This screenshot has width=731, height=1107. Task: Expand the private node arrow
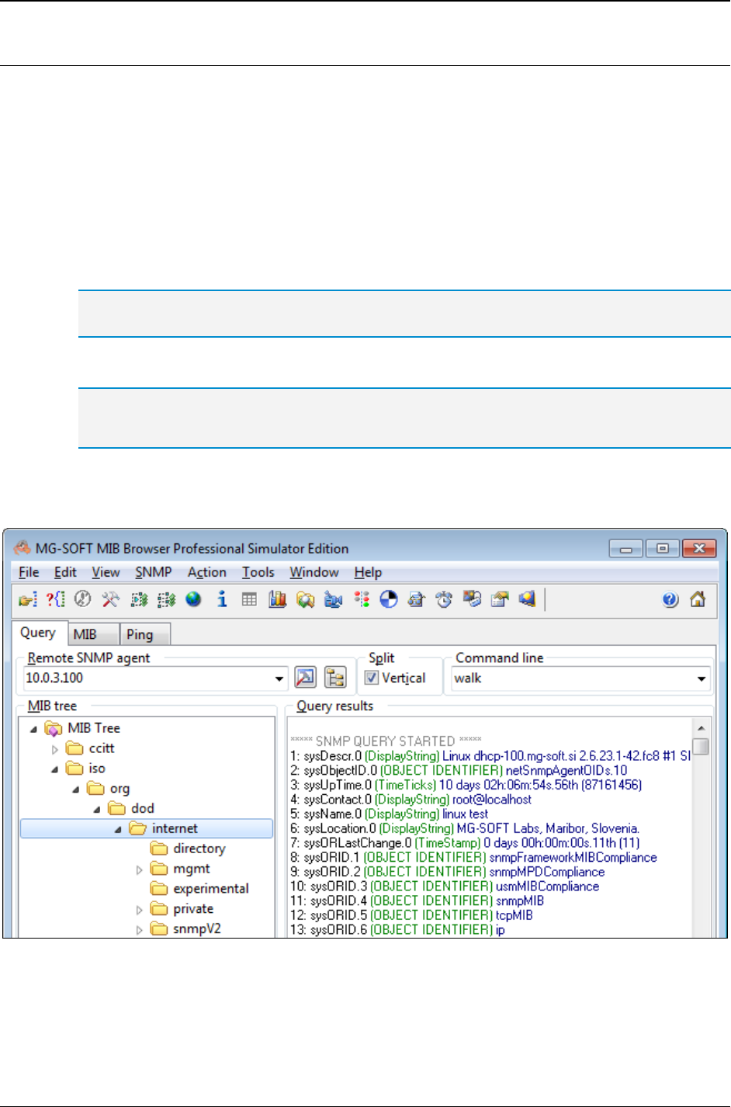point(139,910)
